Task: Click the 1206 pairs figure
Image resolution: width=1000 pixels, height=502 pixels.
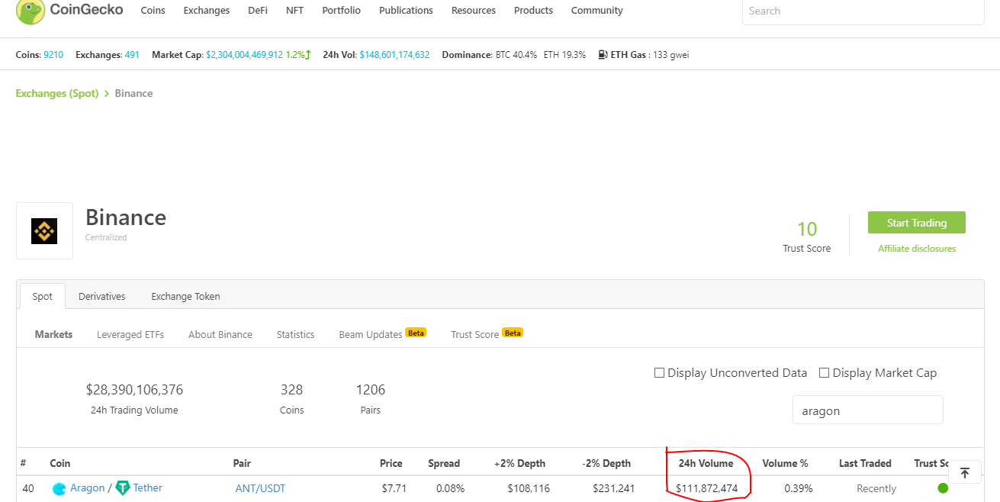Action: (x=371, y=390)
